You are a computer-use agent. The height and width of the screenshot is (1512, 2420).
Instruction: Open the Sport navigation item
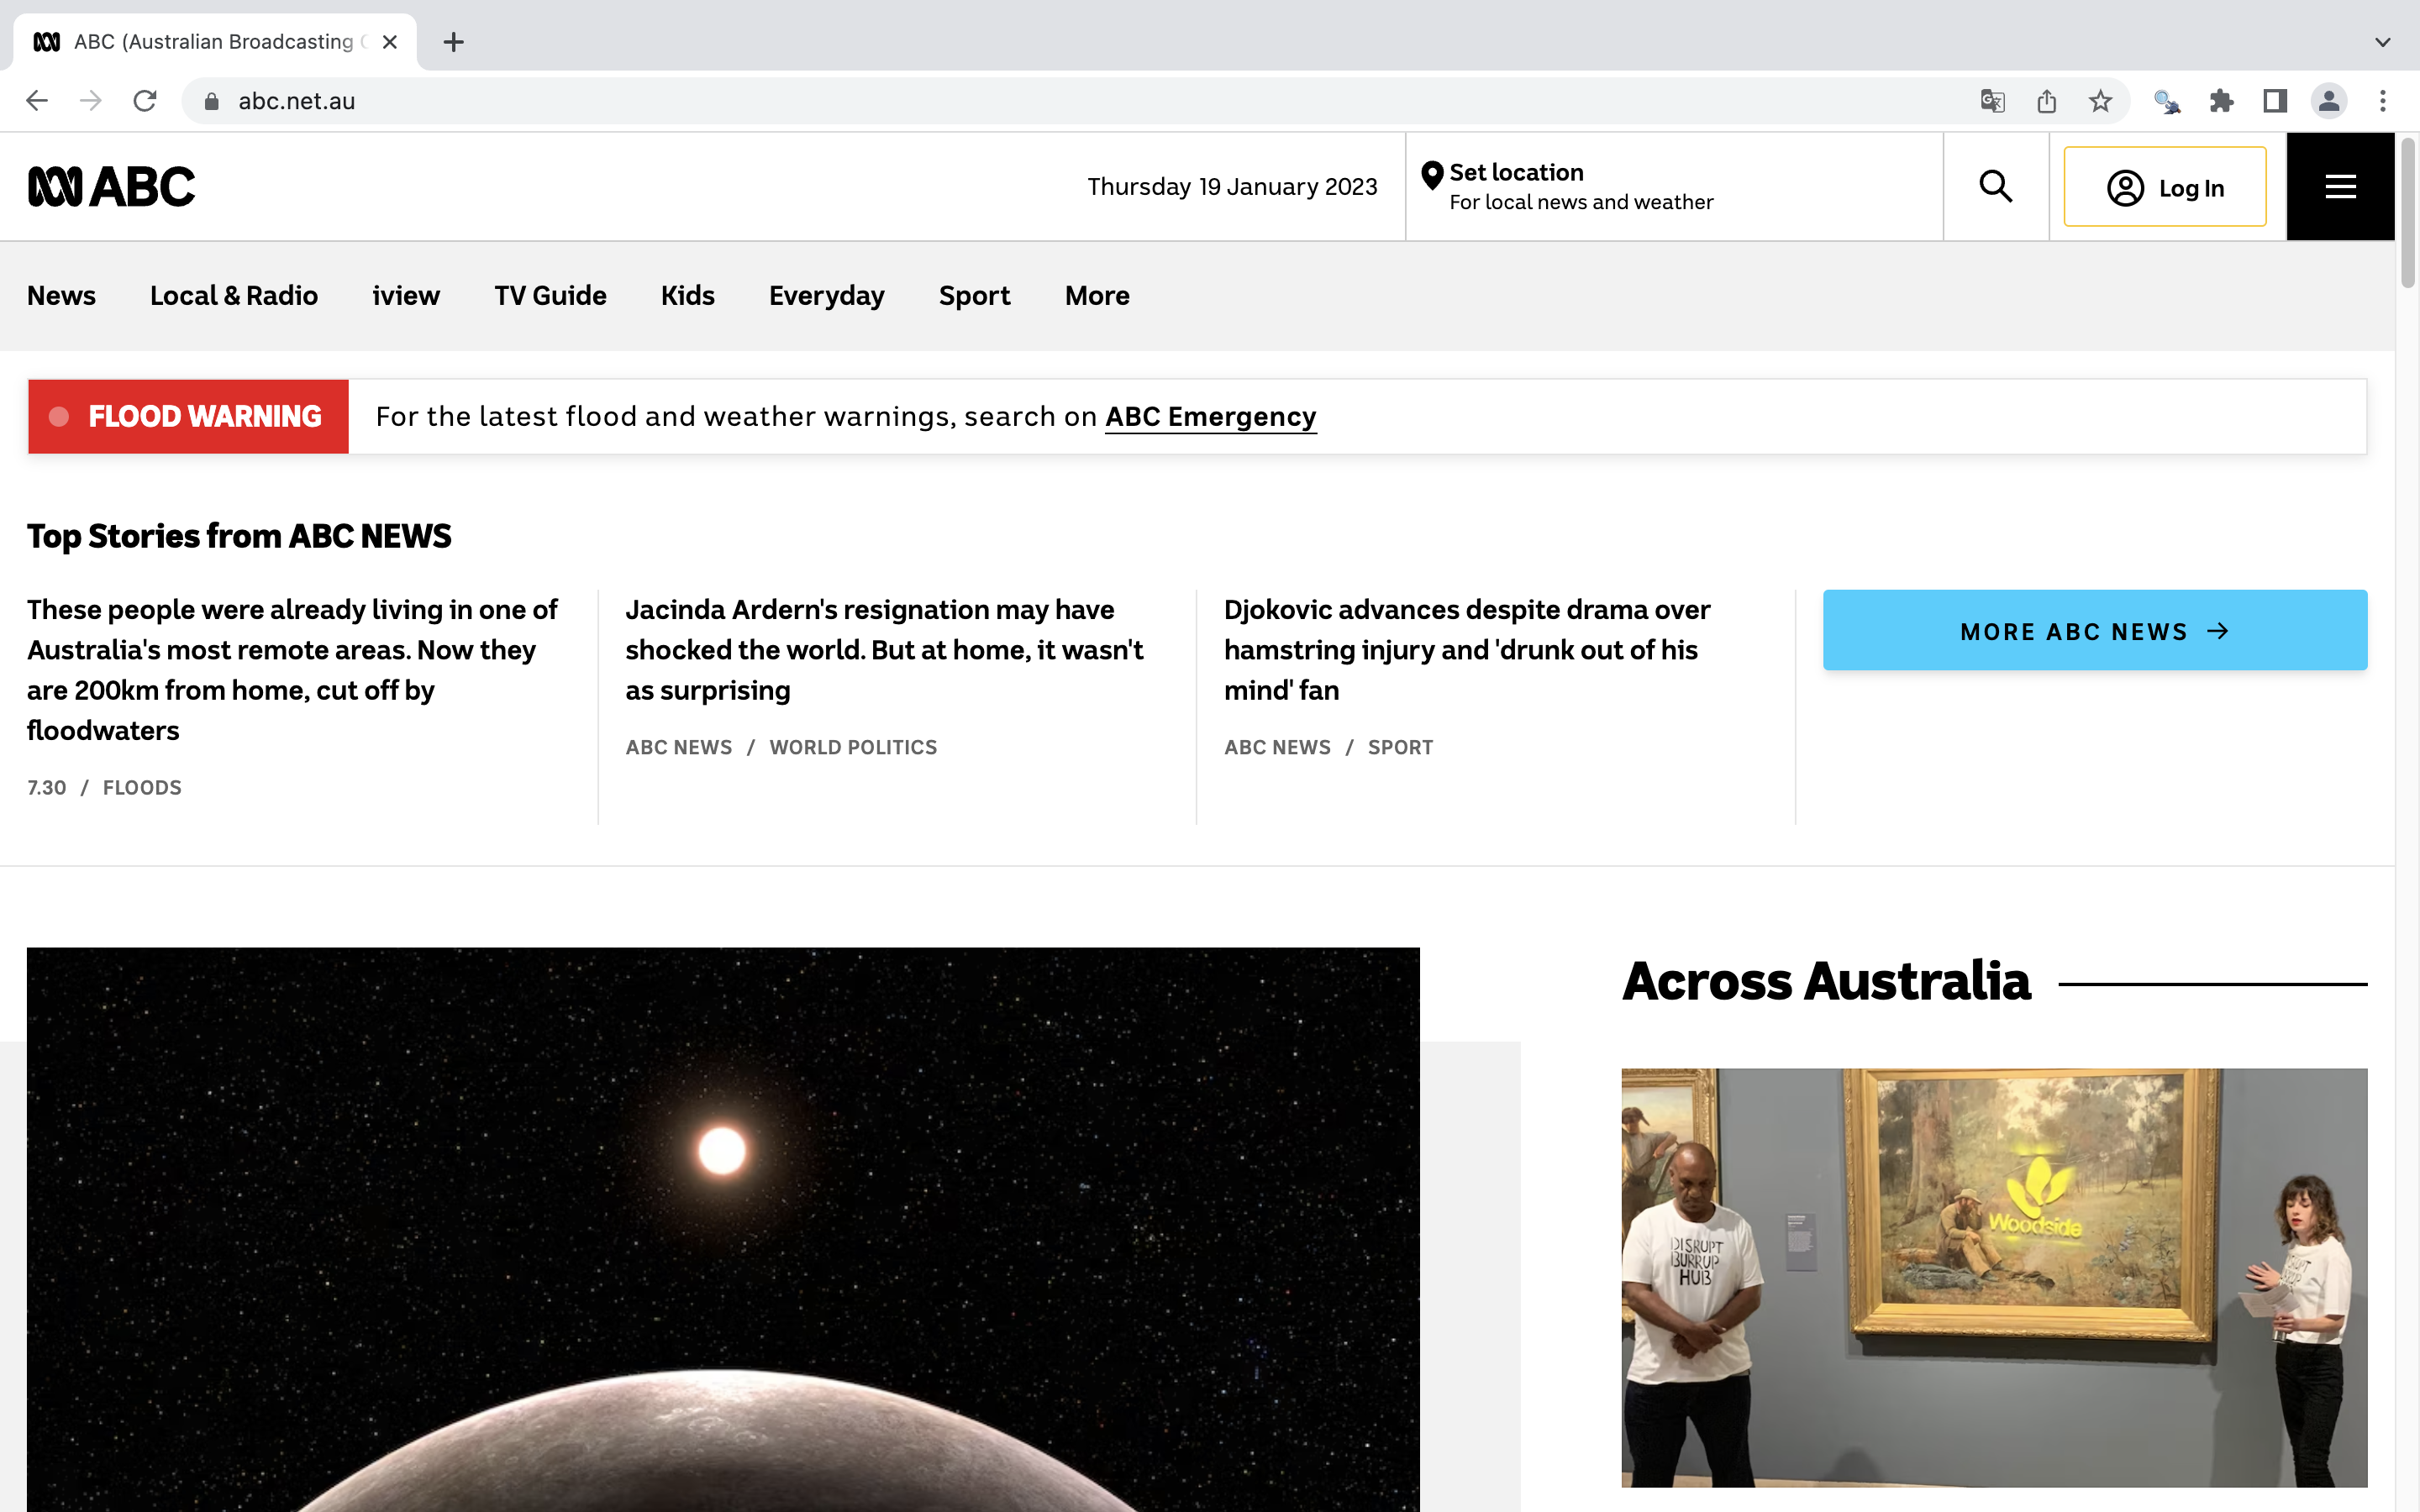tap(974, 296)
